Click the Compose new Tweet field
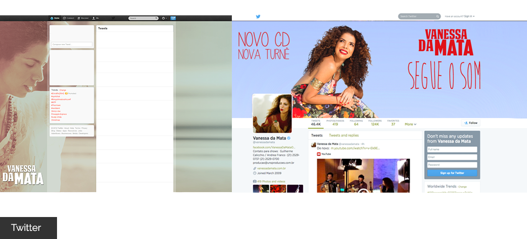 (71, 44)
